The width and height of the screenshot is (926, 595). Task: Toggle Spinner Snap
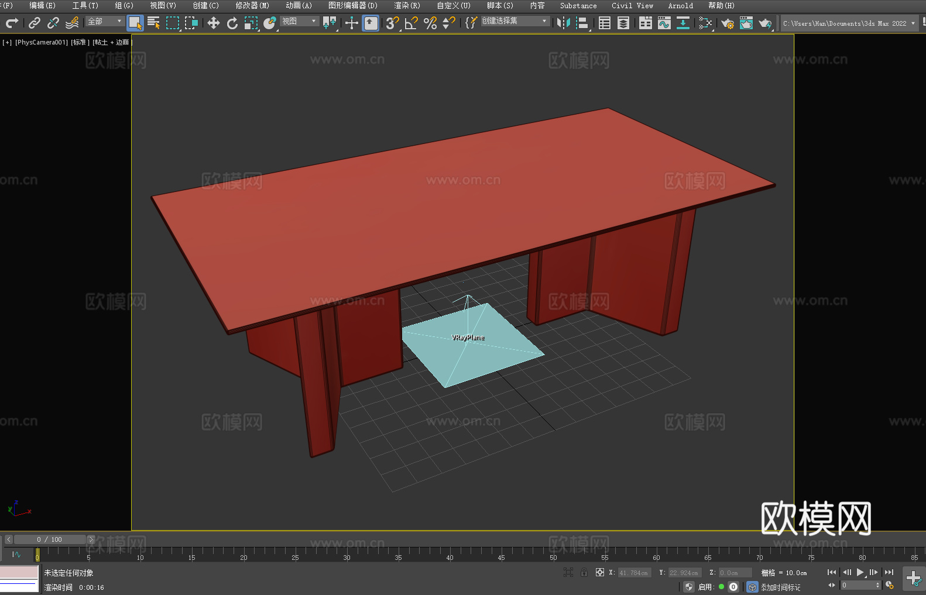point(449,23)
